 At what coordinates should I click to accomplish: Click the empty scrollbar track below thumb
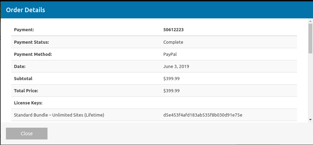click(310, 85)
